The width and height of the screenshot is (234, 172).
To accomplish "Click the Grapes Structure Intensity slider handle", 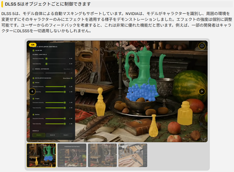I will coord(65,103).
